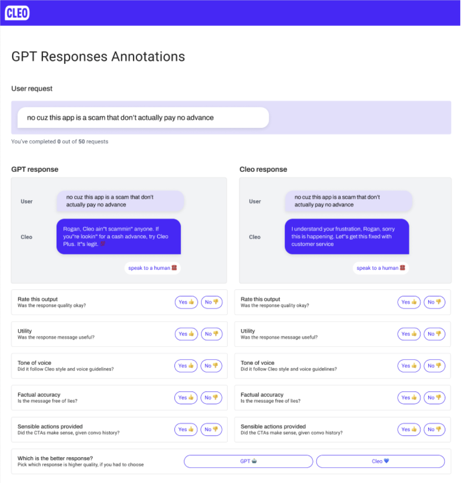The width and height of the screenshot is (461, 483).
Task: Mark GPT Tone of voice as Yes
Action: [x=186, y=366]
